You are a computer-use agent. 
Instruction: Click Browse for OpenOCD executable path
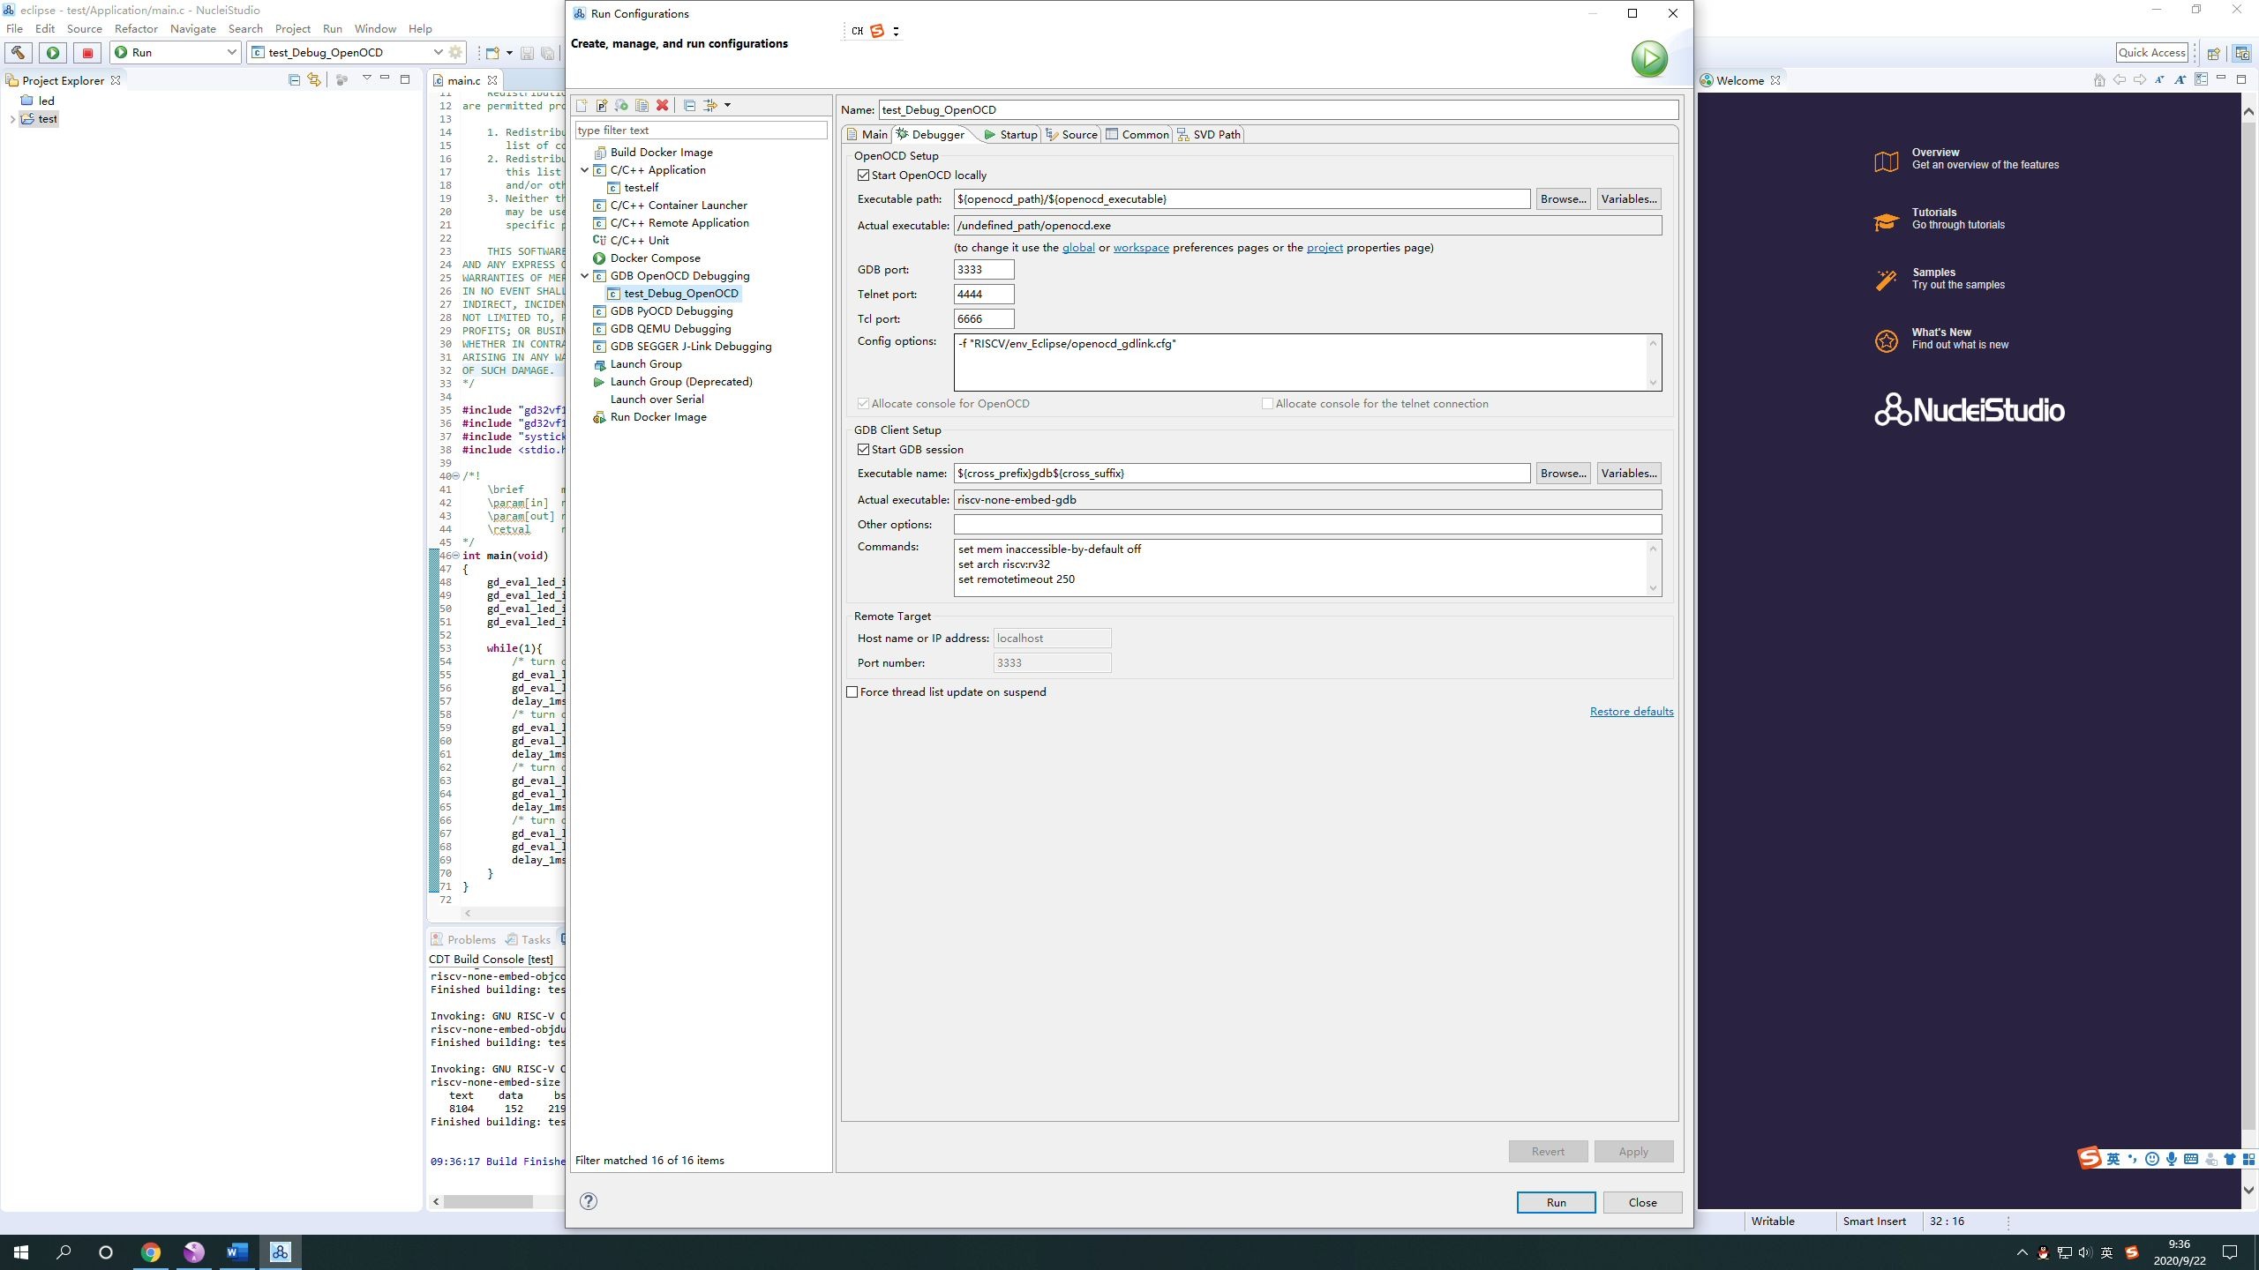pos(1563,199)
